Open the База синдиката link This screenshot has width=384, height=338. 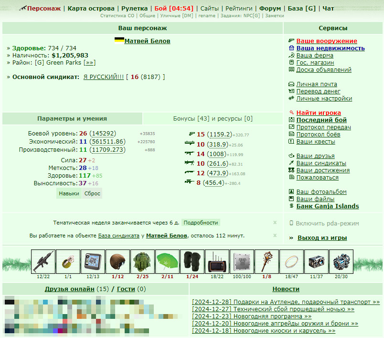[x=119, y=236]
